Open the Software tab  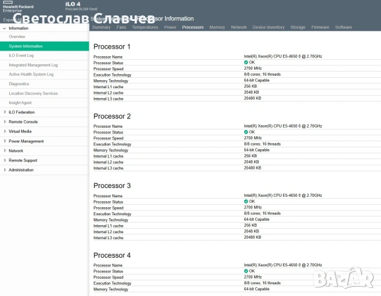click(x=343, y=27)
